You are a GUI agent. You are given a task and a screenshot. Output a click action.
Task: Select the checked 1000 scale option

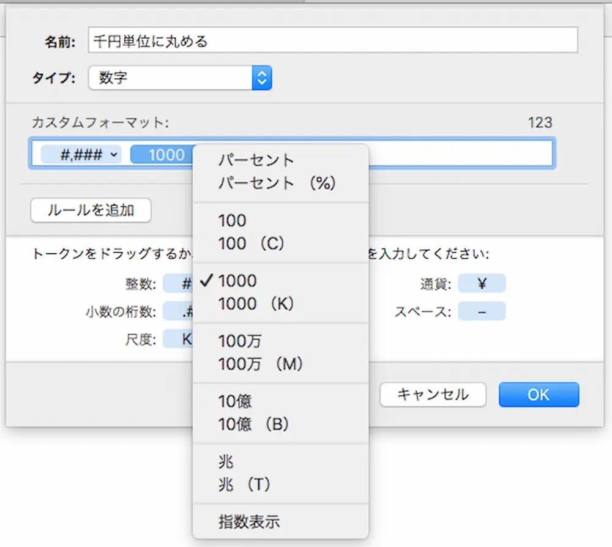[x=237, y=281]
